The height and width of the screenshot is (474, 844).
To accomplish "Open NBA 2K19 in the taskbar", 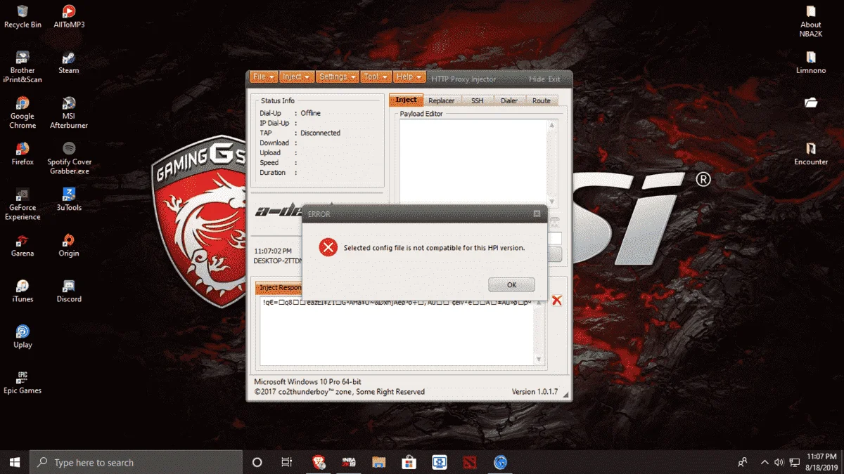I will click(349, 462).
